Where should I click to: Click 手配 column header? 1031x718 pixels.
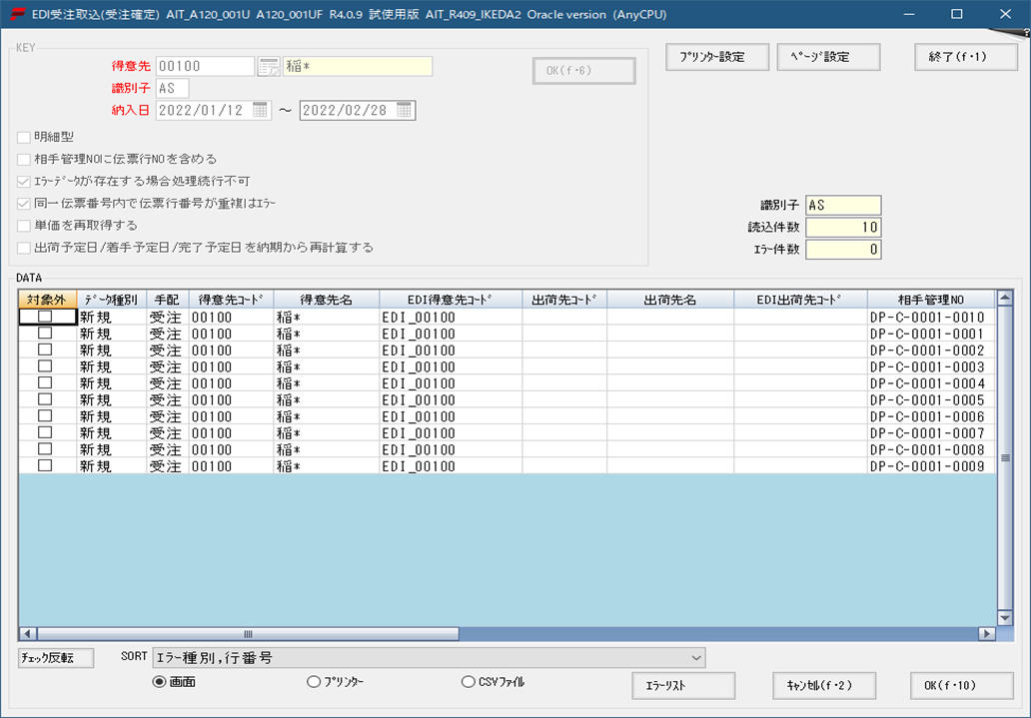click(x=167, y=300)
